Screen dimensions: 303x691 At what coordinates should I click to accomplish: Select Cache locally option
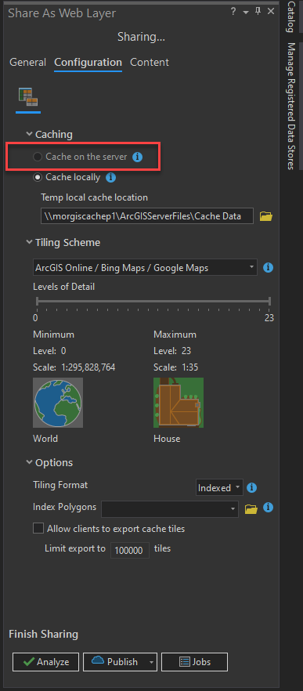38,177
